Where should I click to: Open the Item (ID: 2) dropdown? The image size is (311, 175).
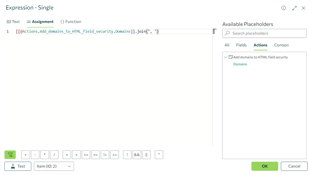pos(54,166)
